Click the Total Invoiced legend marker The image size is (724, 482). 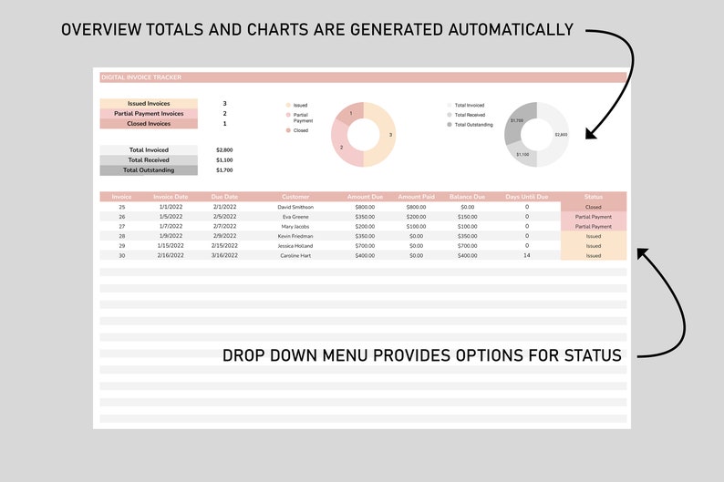pos(450,105)
